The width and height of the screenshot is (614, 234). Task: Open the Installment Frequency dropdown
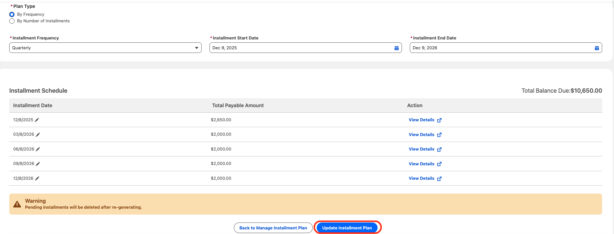[x=105, y=48]
